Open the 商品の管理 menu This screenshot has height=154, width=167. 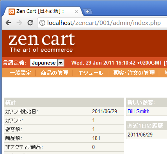tap(55, 73)
